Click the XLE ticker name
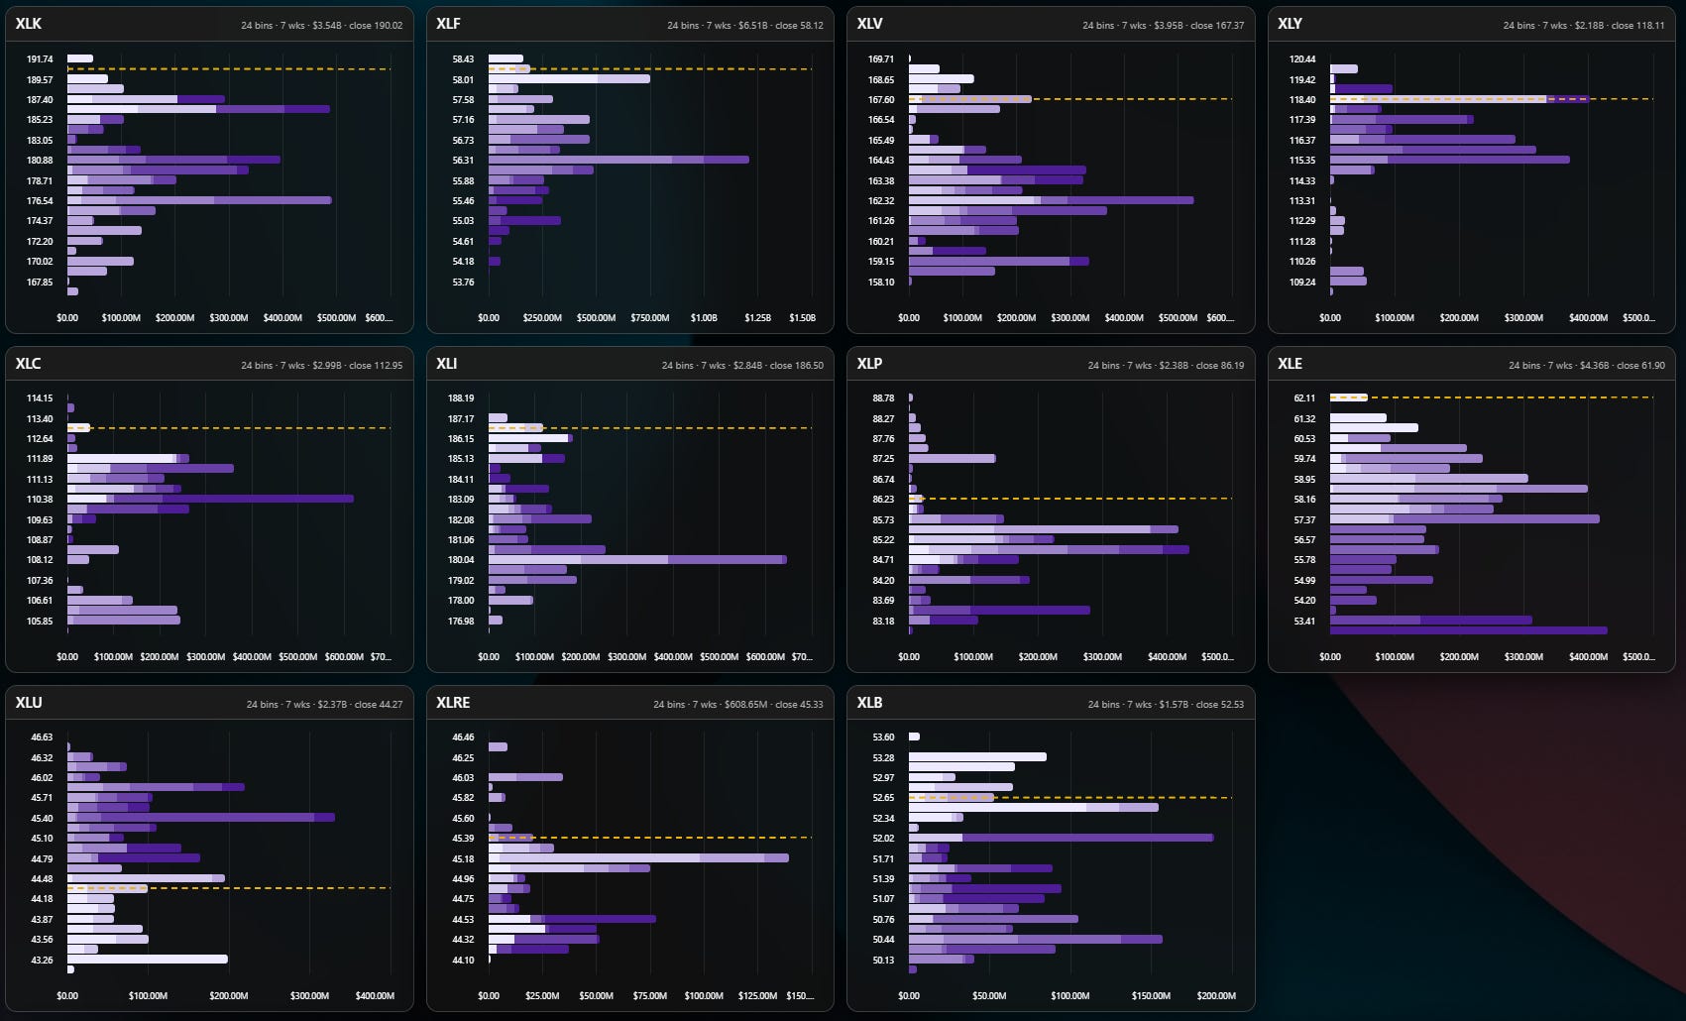This screenshot has width=1686, height=1021. (1290, 364)
